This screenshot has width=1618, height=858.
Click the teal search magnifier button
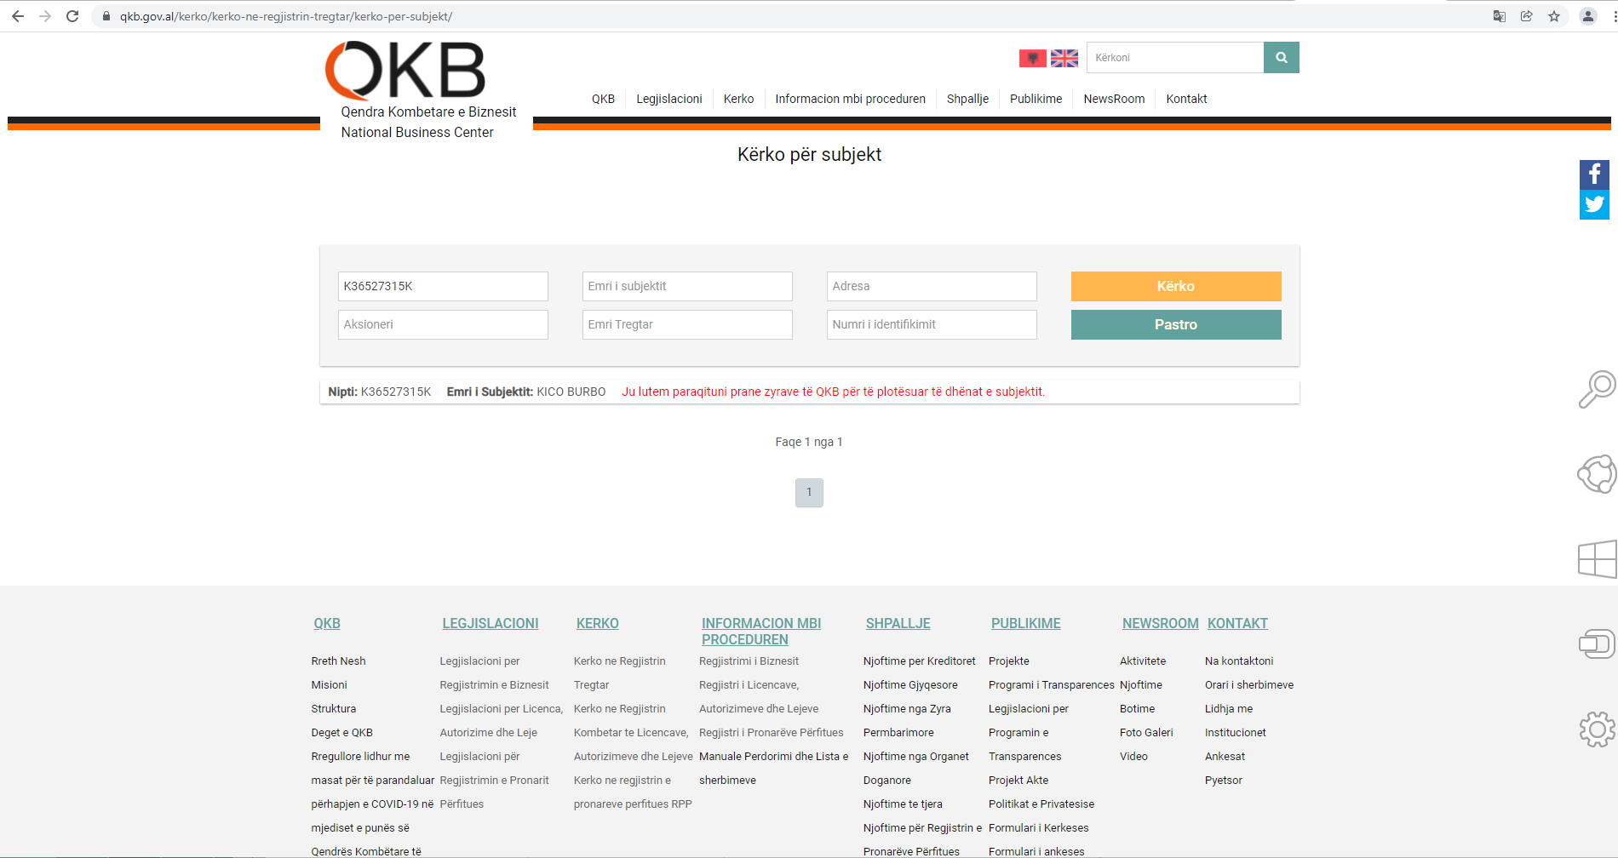[x=1281, y=58]
